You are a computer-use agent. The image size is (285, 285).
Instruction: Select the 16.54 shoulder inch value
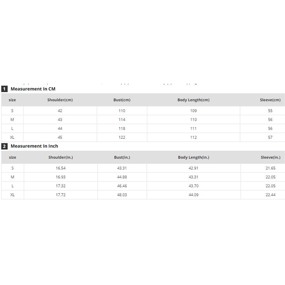(61, 168)
